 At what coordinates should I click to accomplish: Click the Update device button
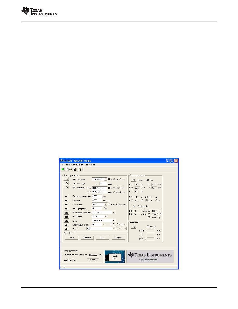tap(115, 257)
